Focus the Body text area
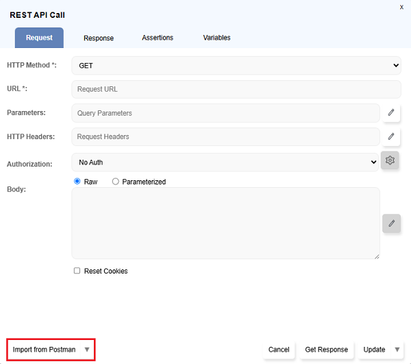Screen dimensions: 411x364 coord(225,223)
